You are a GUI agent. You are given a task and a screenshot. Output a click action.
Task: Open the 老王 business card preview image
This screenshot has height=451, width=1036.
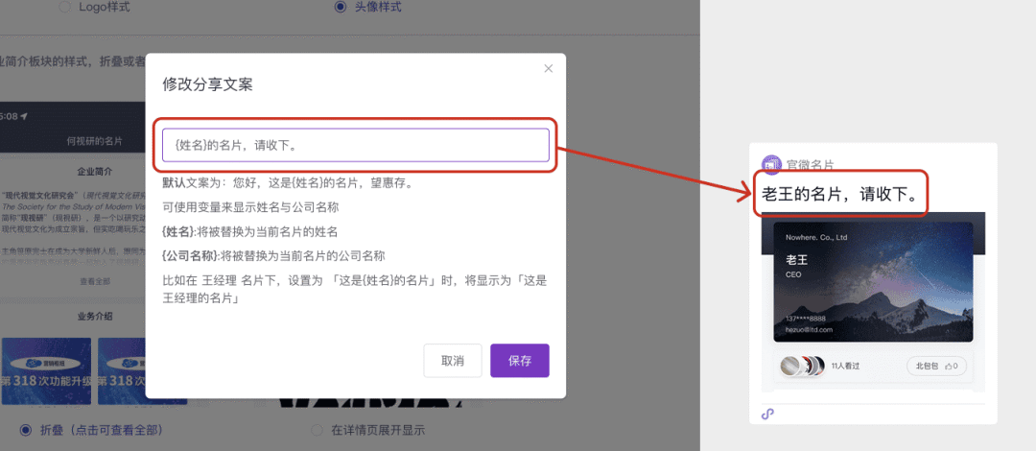pos(873,282)
